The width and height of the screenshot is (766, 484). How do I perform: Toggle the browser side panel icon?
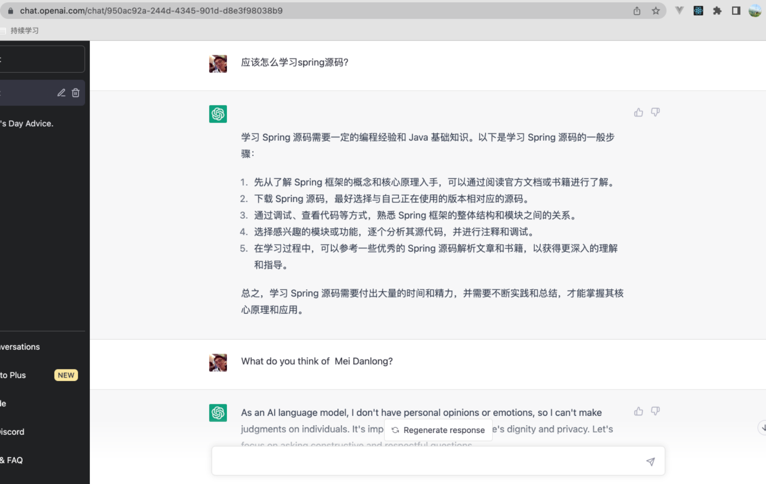(736, 11)
